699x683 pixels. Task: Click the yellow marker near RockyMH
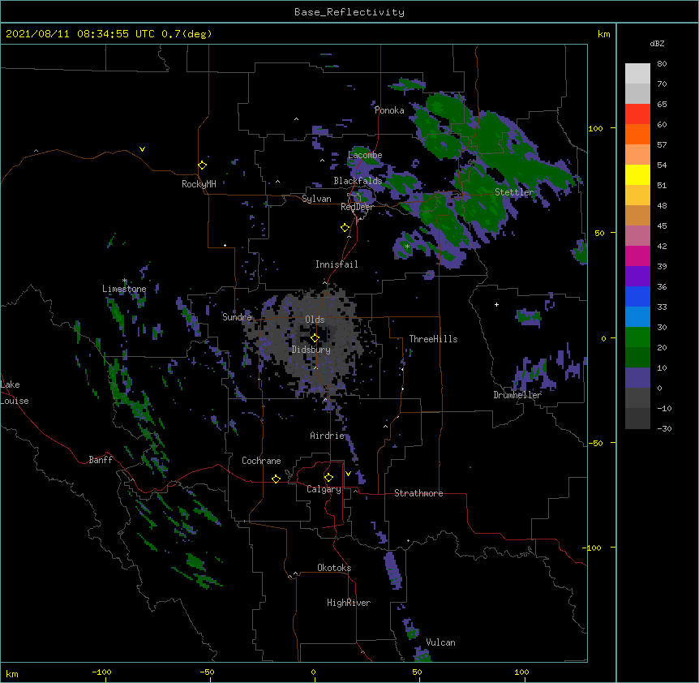[202, 165]
